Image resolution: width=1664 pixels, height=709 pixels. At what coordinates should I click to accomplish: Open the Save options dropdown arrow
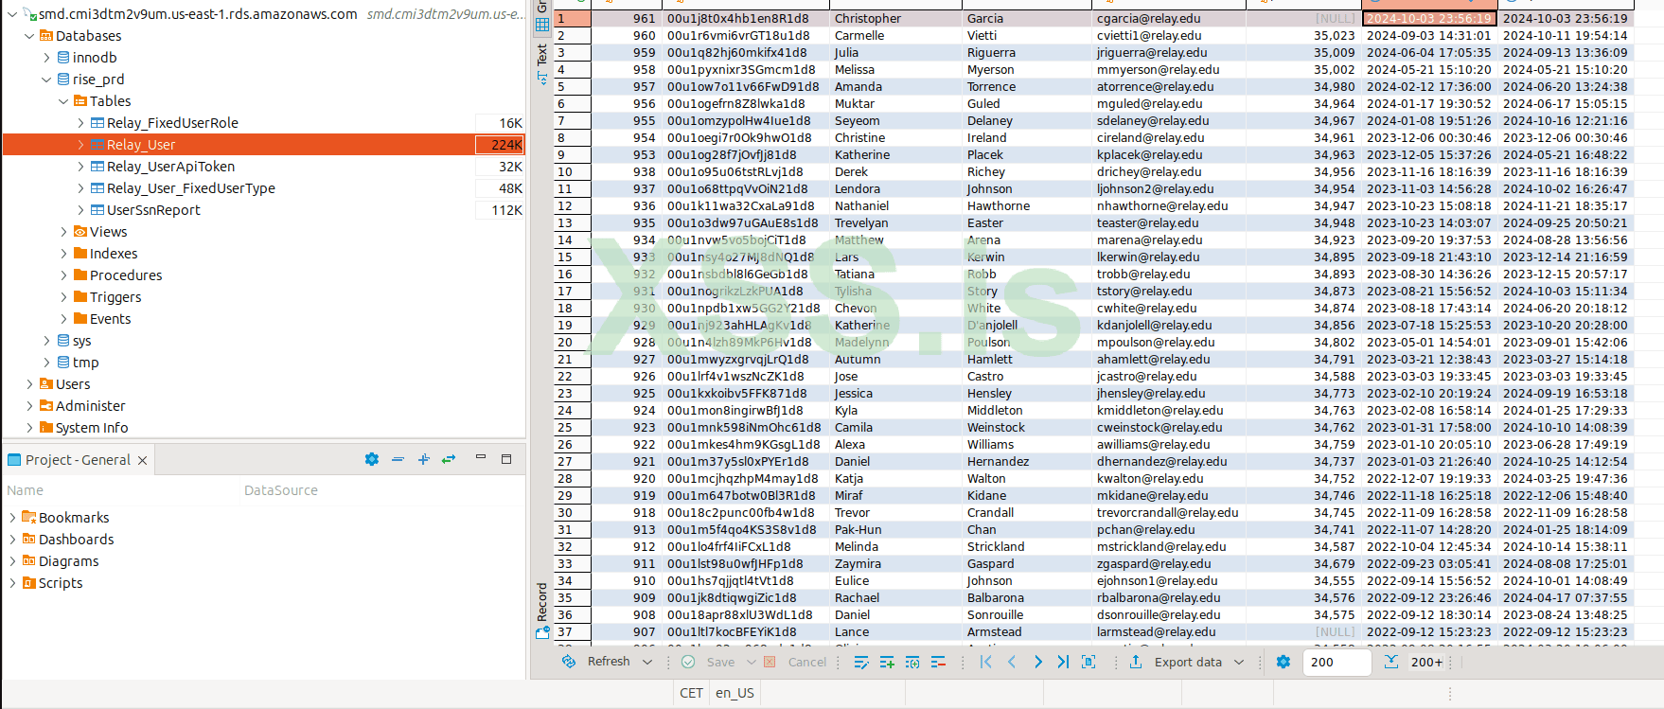click(752, 662)
